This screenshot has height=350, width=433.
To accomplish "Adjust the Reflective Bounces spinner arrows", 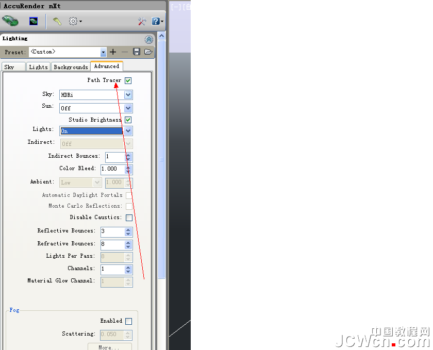I will pos(128,232).
